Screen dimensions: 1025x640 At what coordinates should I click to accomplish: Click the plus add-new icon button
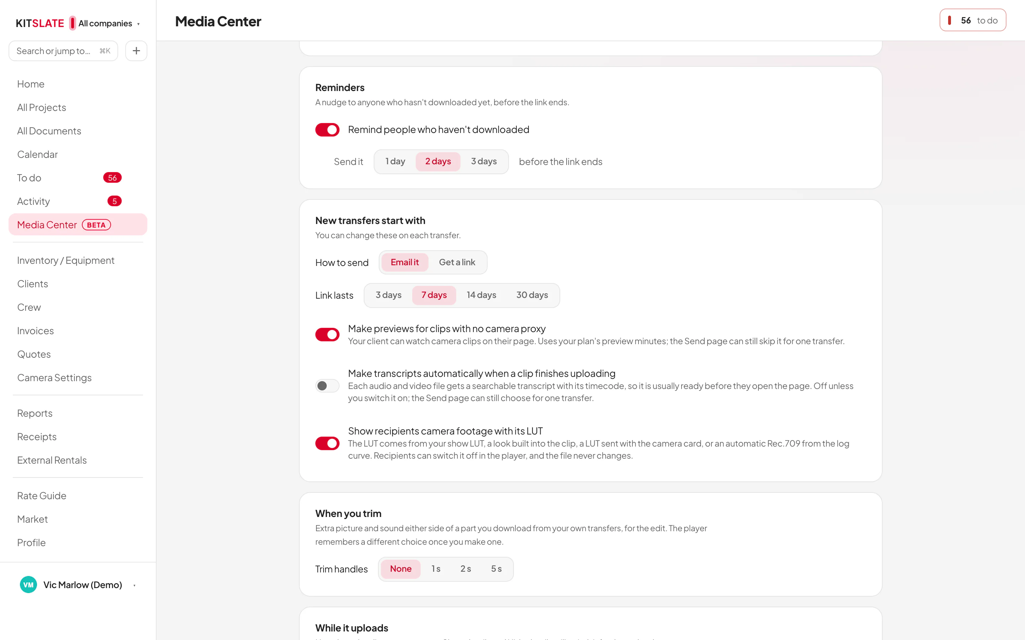136,51
